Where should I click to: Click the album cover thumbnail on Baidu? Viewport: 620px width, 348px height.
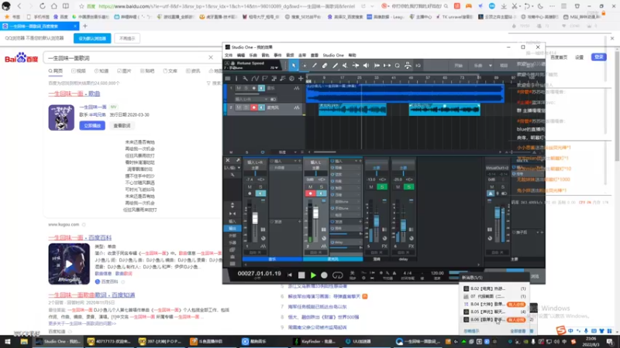(x=61, y=118)
